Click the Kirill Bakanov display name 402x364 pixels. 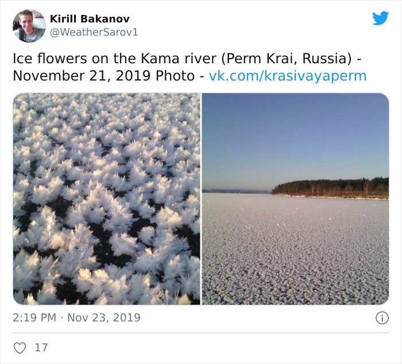[90, 19]
